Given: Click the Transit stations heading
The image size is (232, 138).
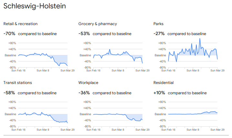Looking at the screenshot, I should [18, 83].
